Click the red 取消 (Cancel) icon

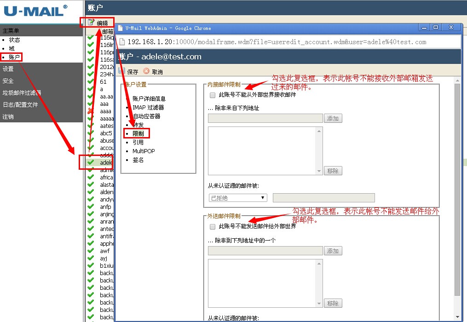point(146,71)
